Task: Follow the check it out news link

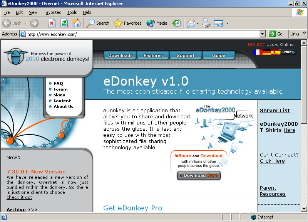Action: 19,197
